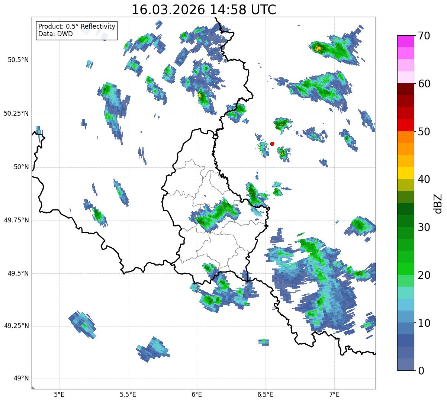The height and width of the screenshot is (402, 447).
Task: Click the 49.5°N latitude label
Action: pyautogui.click(x=19, y=273)
